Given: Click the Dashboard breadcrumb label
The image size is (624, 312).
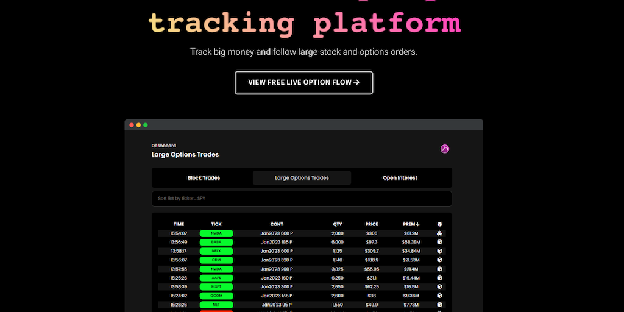Looking at the screenshot, I should click(x=164, y=146).
